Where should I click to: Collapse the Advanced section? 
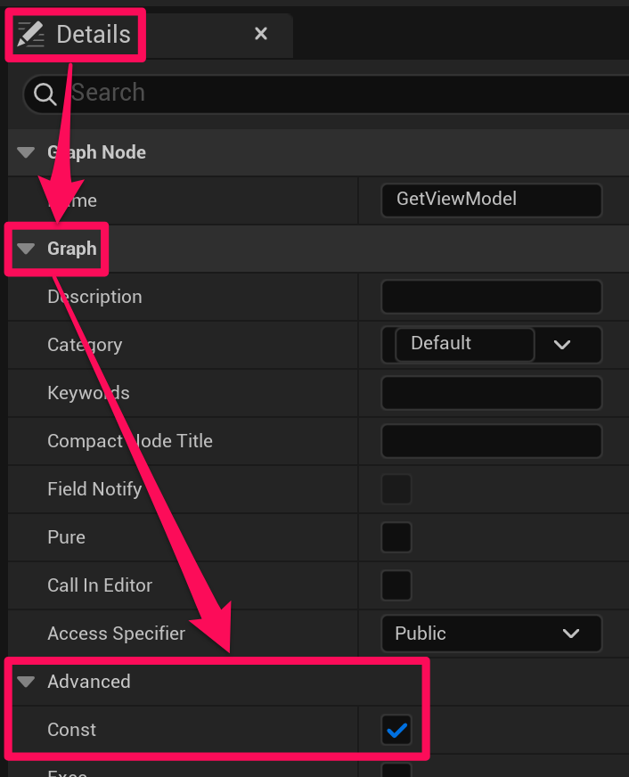pos(27,682)
